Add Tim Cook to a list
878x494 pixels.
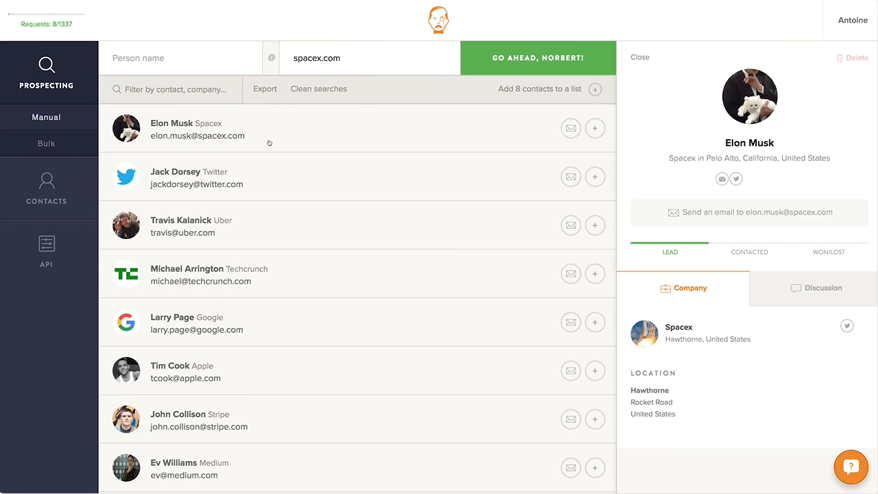595,371
